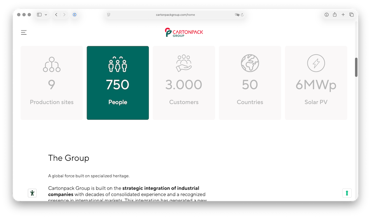The image size is (371, 218).
Task: Click the privacy report shield icon
Action: click(75, 14)
